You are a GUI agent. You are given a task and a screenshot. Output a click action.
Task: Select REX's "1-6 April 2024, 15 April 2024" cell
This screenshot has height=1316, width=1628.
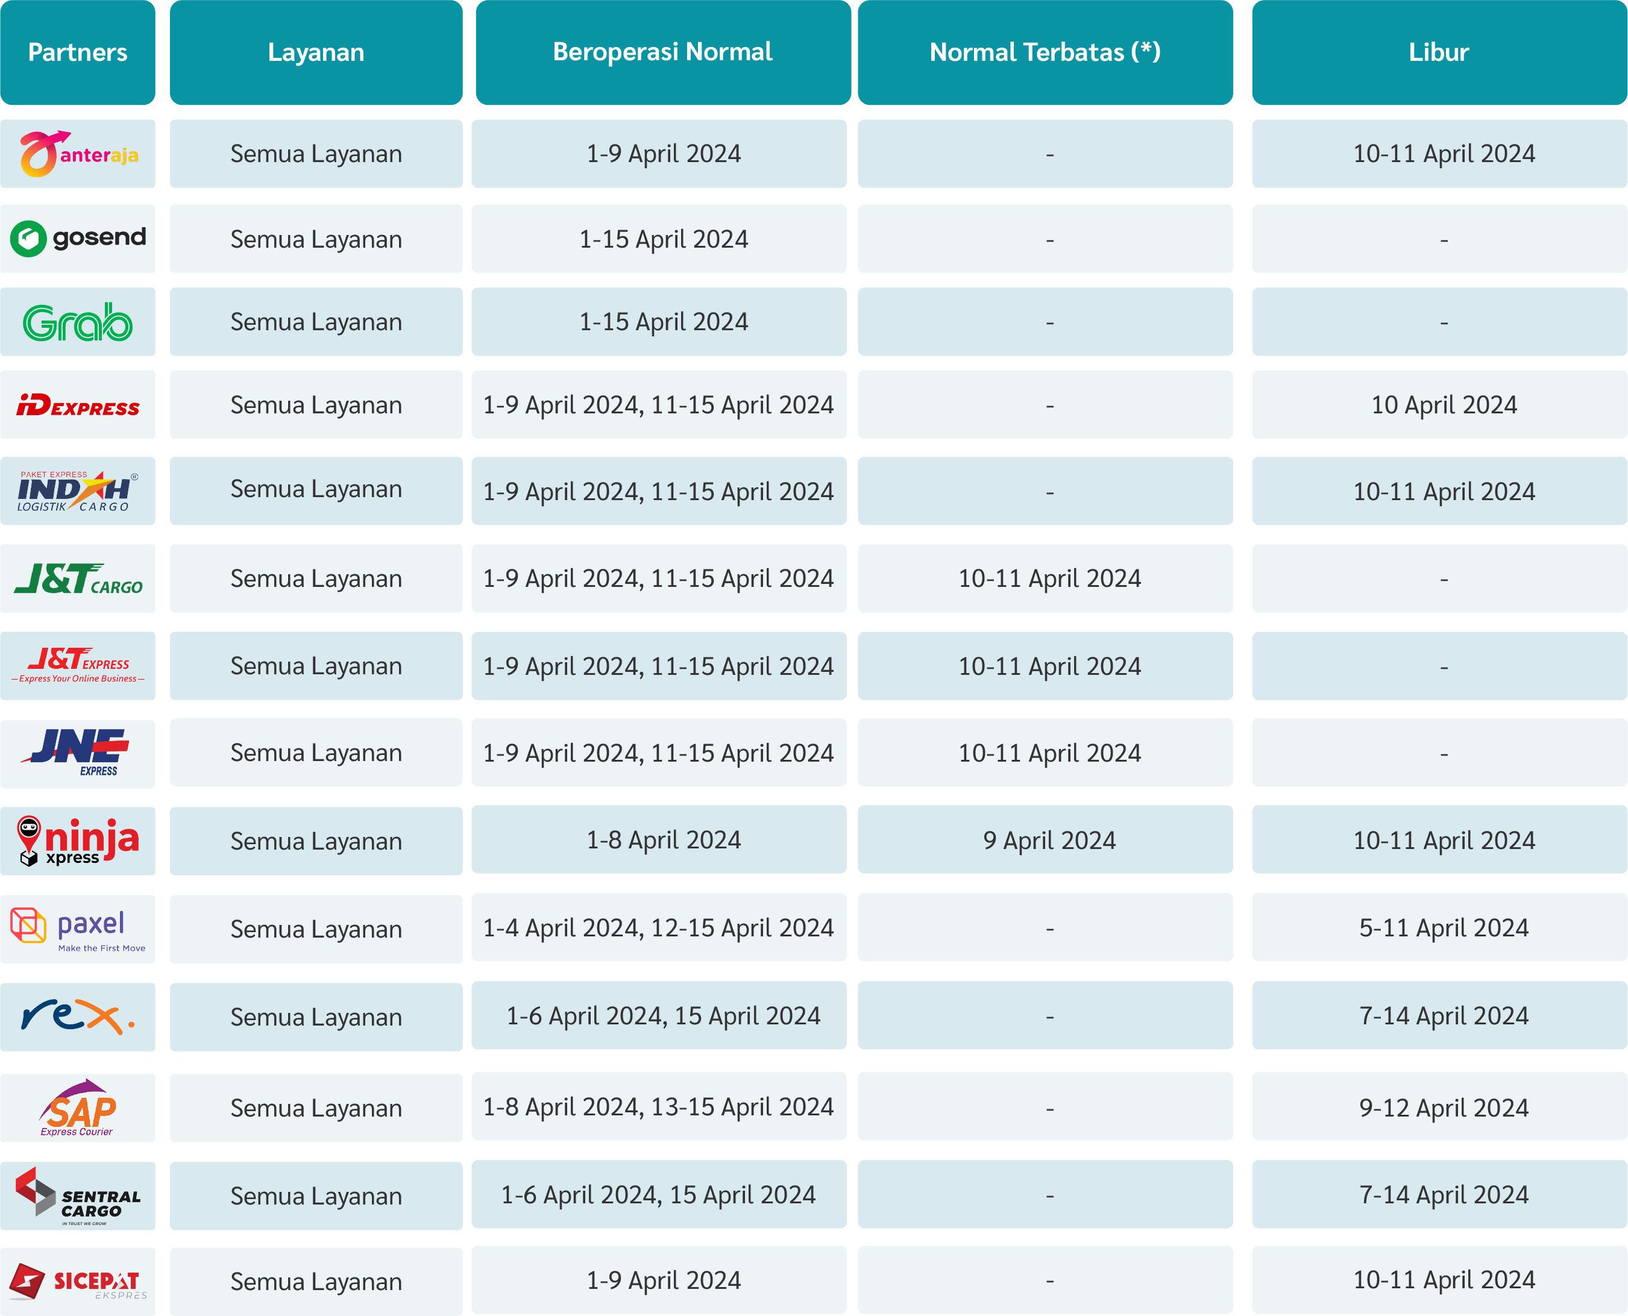point(659,1015)
